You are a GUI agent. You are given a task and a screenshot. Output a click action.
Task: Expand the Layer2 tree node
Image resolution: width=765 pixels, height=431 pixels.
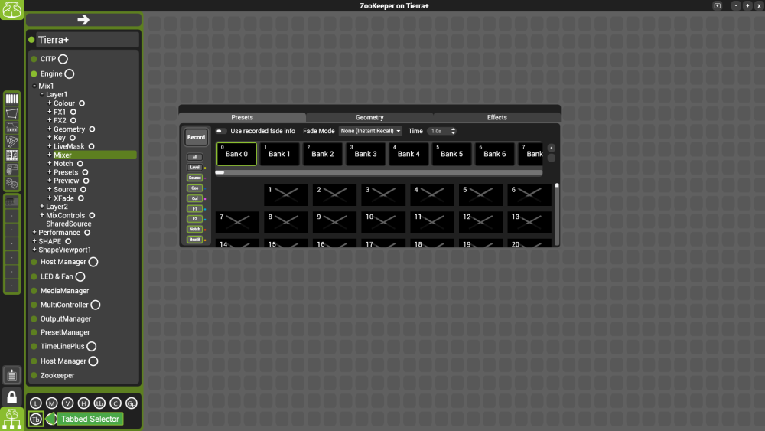[x=42, y=207]
